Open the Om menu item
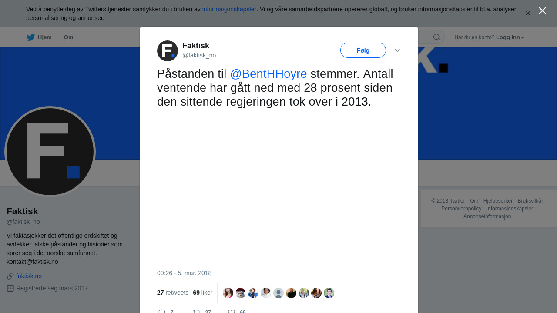Image resolution: width=557 pixels, height=313 pixels. pos(68,37)
